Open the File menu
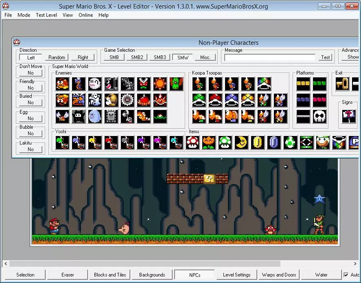The image size is (361, 283). click(8, 15)
